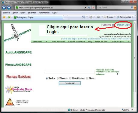The height and width of the screenshot is (113, 138).
Task: Click the Pesquisar search button
Action: pos(70,83)
